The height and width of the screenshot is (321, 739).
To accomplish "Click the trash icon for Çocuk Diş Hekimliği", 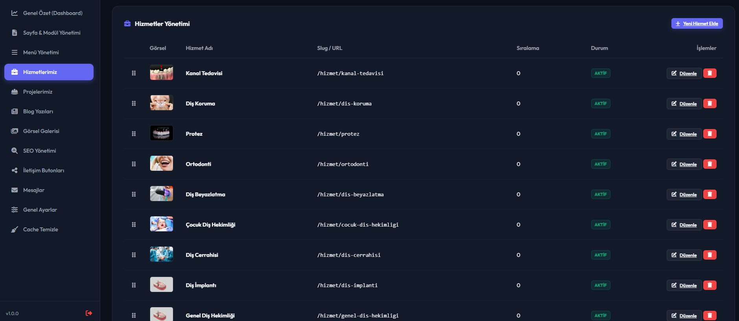I will (710, 225).
